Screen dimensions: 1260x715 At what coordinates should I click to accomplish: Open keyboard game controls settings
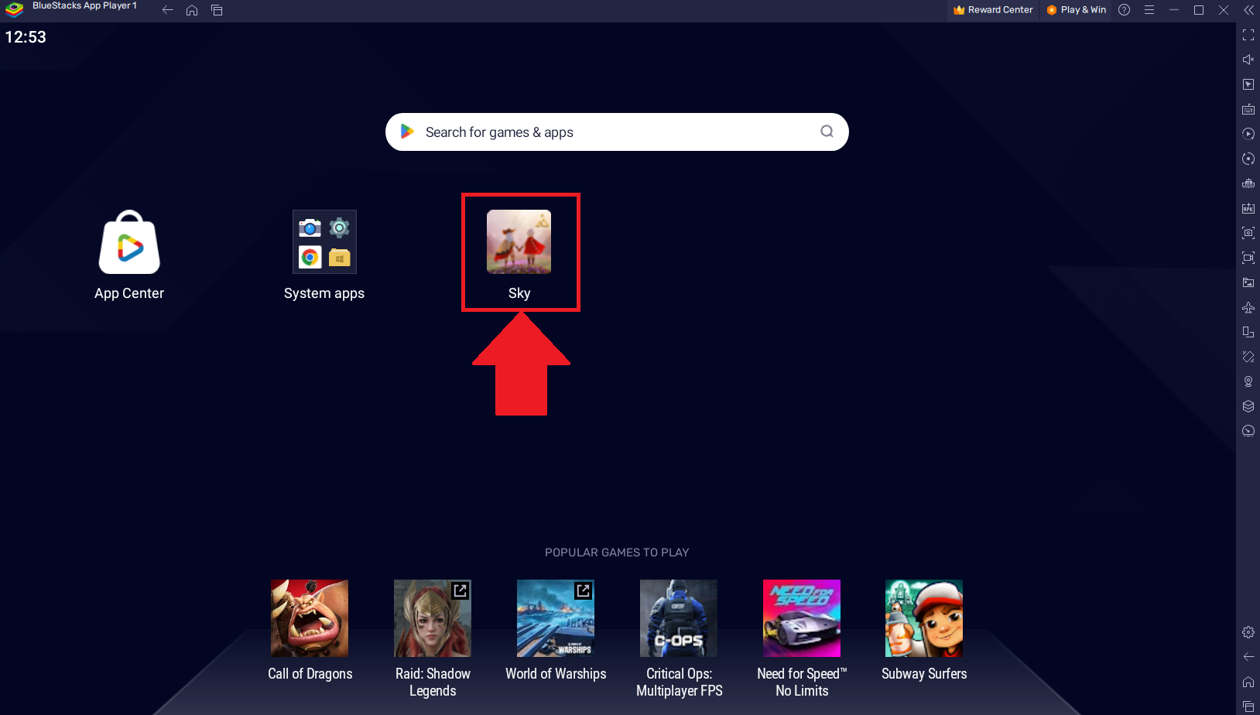pyautogui.click(x=1248, y=109)
